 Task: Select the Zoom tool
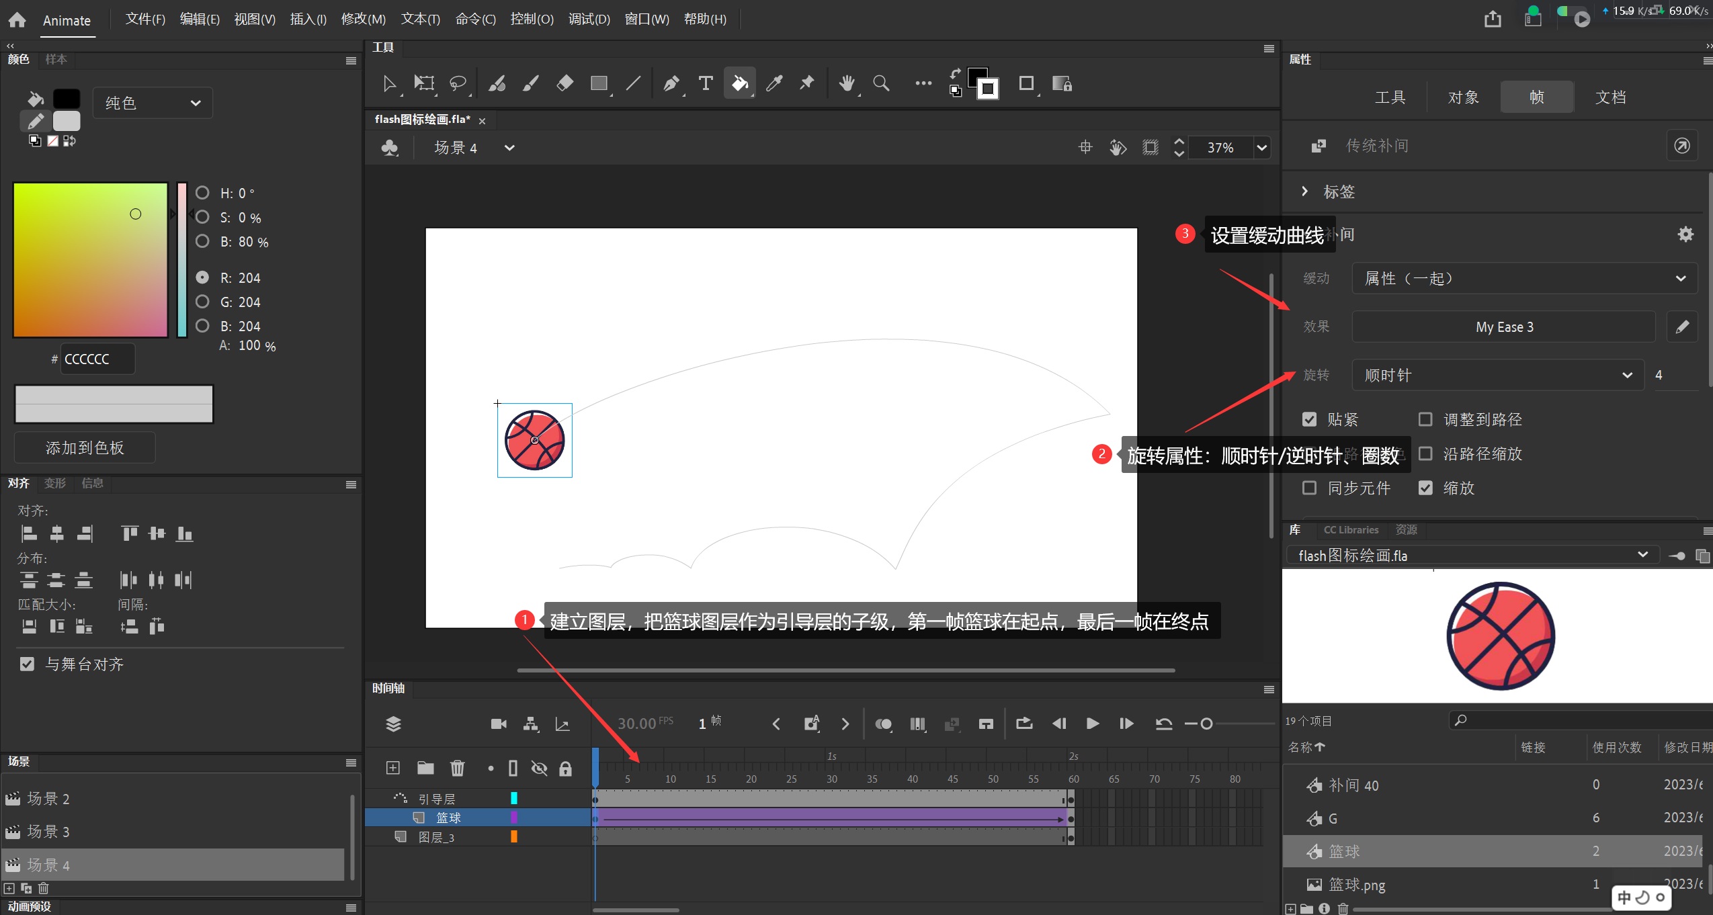882,84
